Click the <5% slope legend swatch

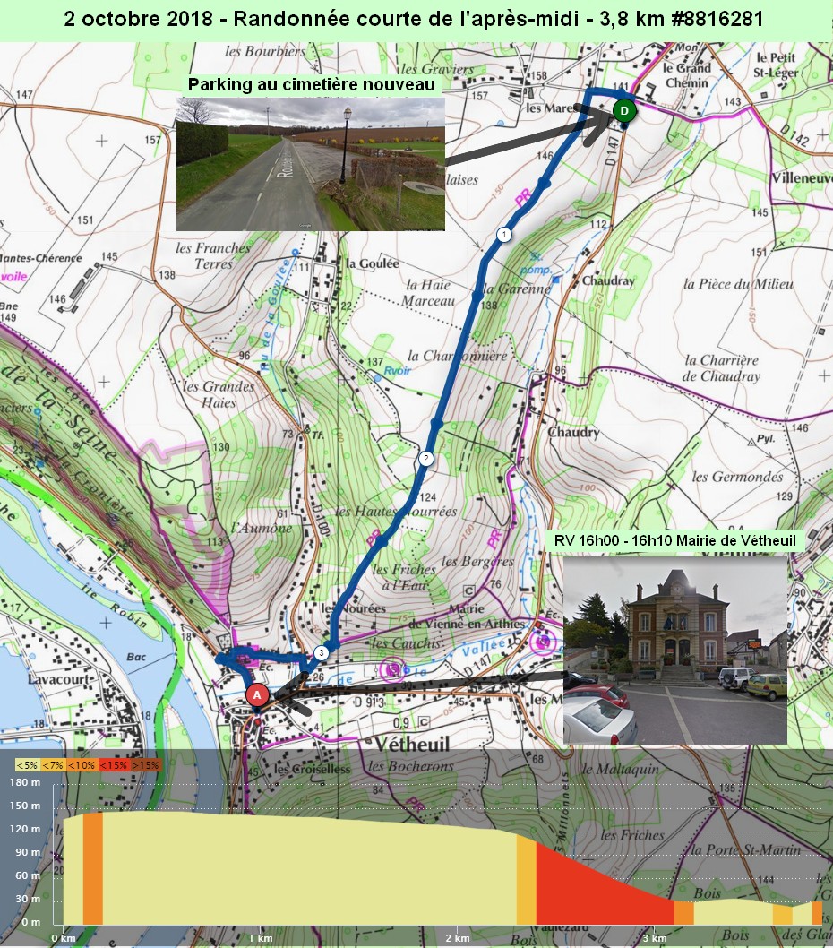[27, 765]
